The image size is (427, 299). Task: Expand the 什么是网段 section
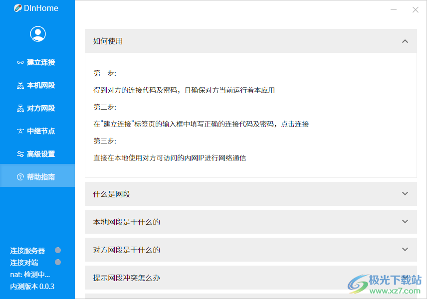point(405,194)
